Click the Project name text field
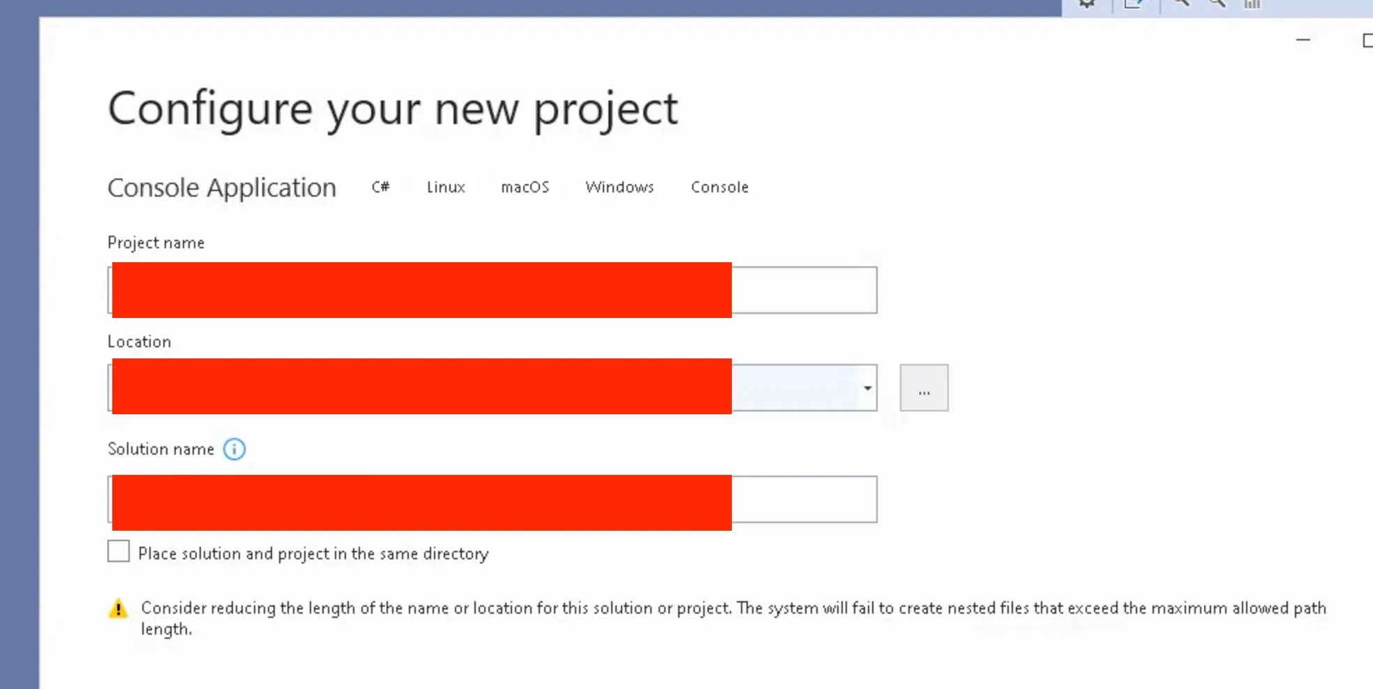The height and width of the screenshot is (689, 1373). (802, 290)
